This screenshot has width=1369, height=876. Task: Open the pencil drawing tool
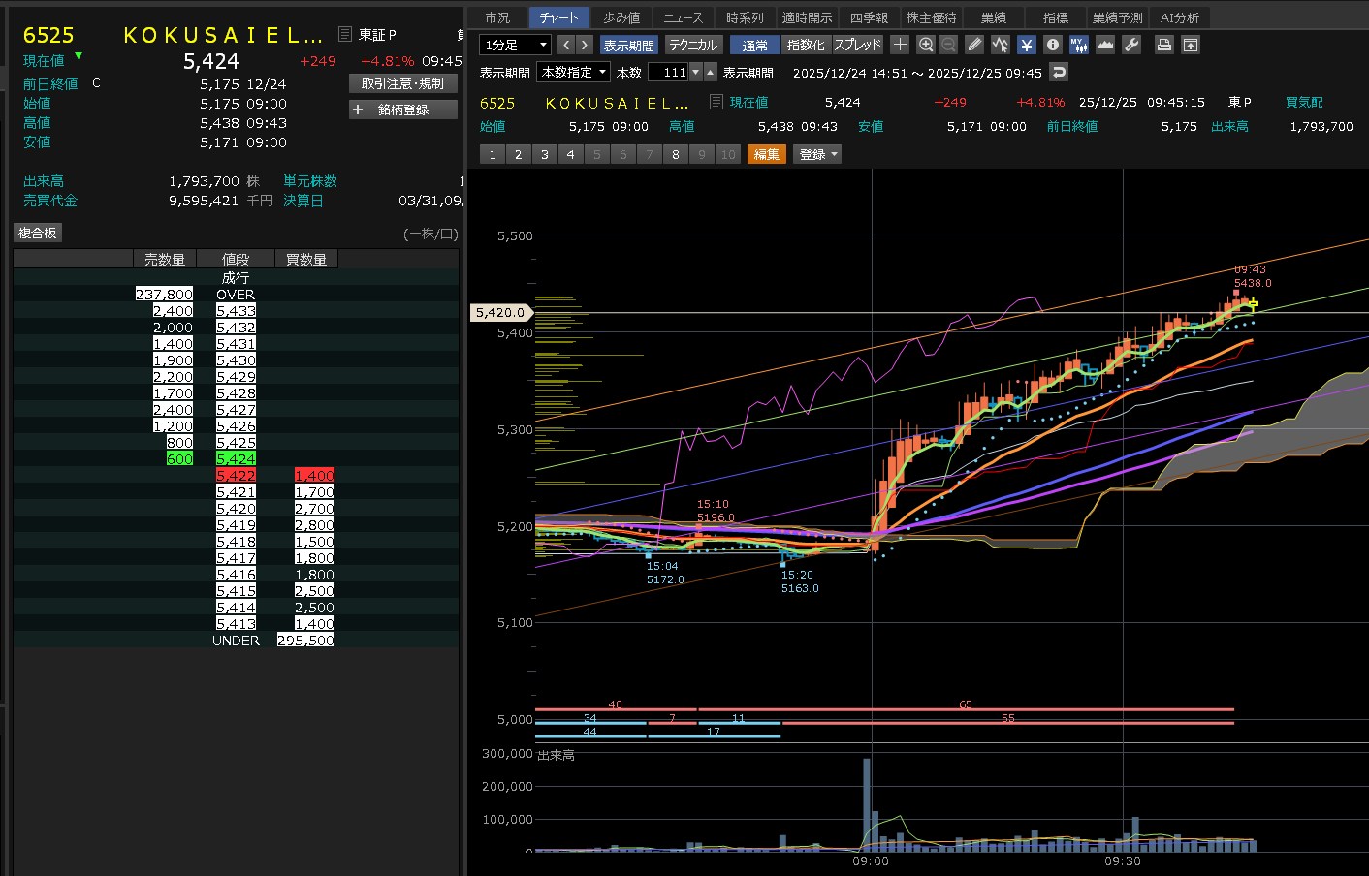974,45
